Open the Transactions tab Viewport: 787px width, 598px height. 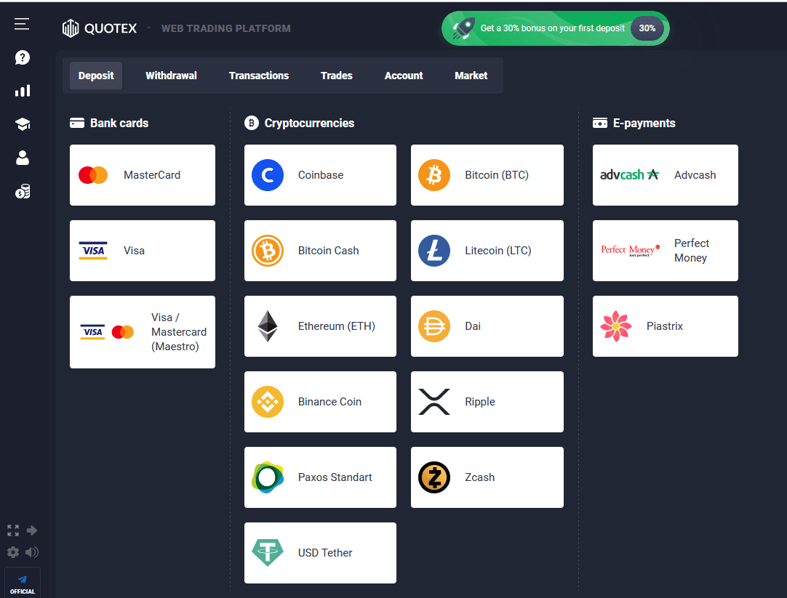tap(259, 76)
